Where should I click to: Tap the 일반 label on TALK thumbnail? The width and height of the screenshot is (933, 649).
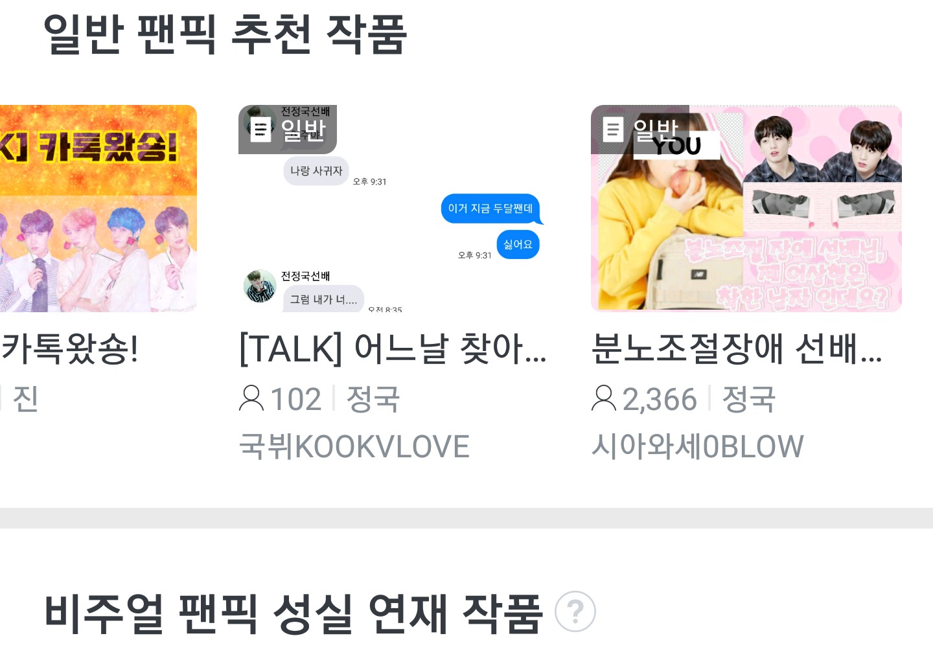[x=303, y=130]
